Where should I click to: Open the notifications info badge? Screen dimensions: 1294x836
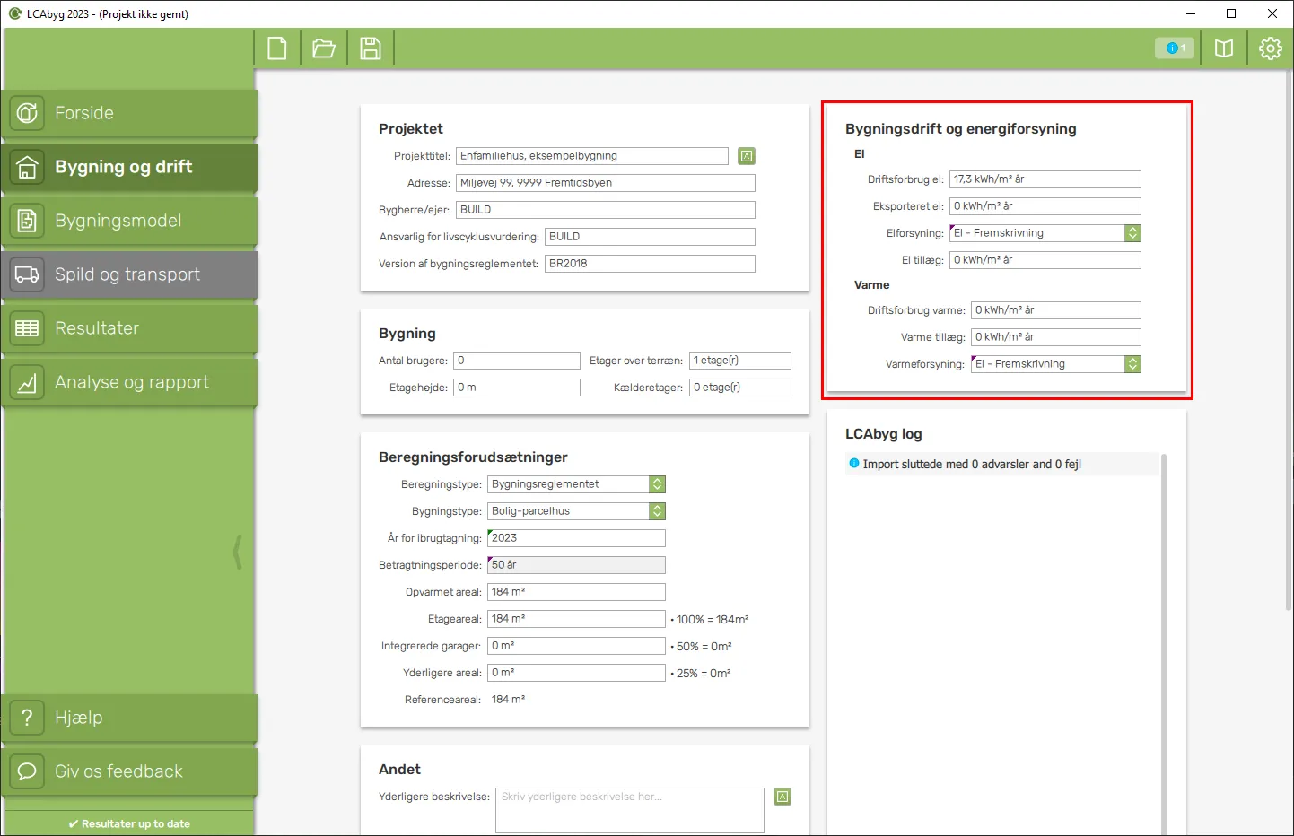[1175, 48]
